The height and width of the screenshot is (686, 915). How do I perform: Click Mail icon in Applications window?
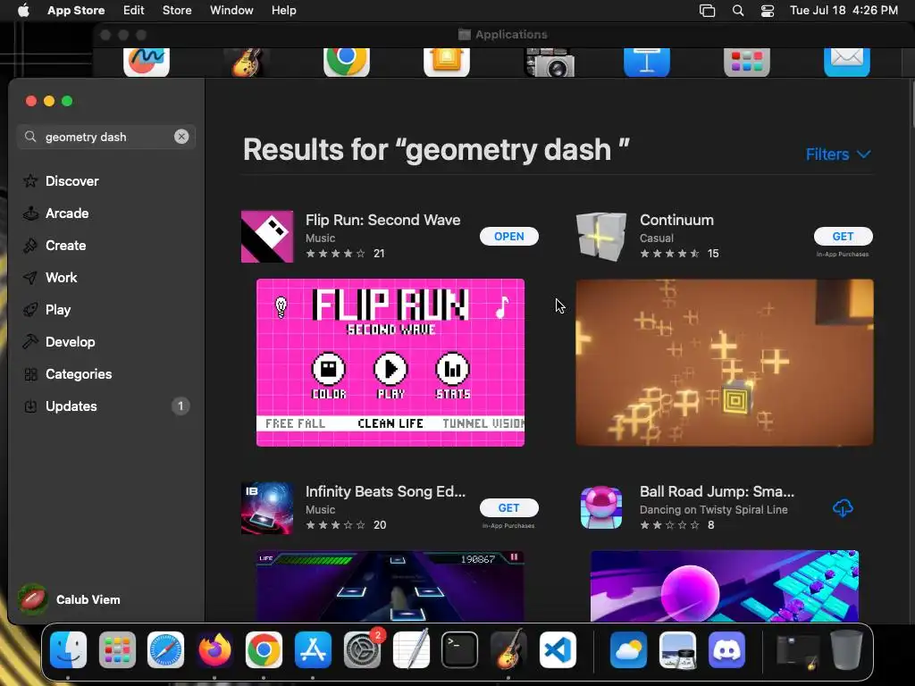tap(847, 62)
